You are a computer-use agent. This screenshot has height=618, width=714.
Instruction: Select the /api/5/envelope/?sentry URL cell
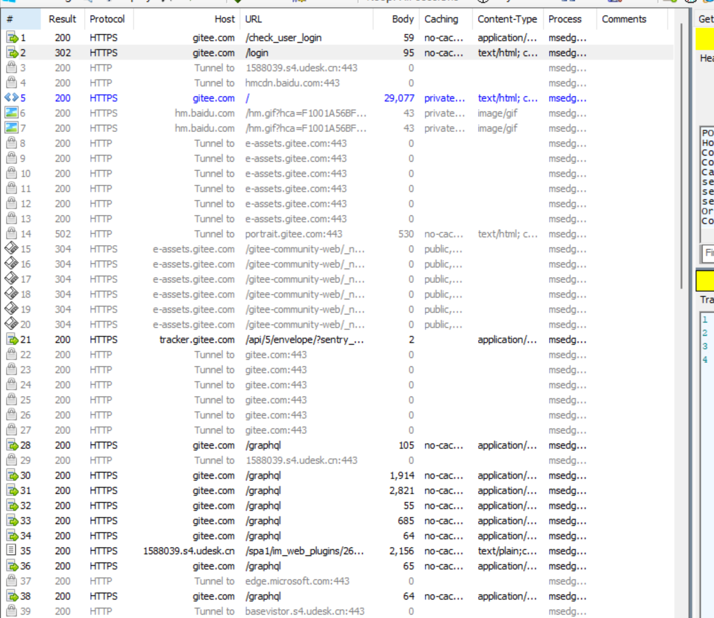(x=305, y=339)
